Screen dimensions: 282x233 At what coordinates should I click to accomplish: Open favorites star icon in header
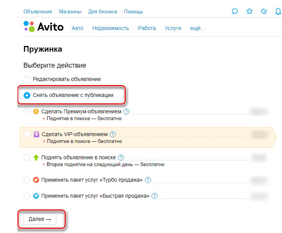point(249,11)
